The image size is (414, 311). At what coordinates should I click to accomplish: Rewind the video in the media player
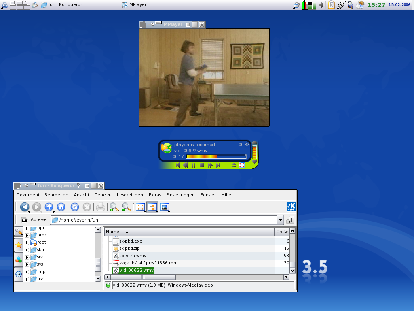tap(185, 165)
